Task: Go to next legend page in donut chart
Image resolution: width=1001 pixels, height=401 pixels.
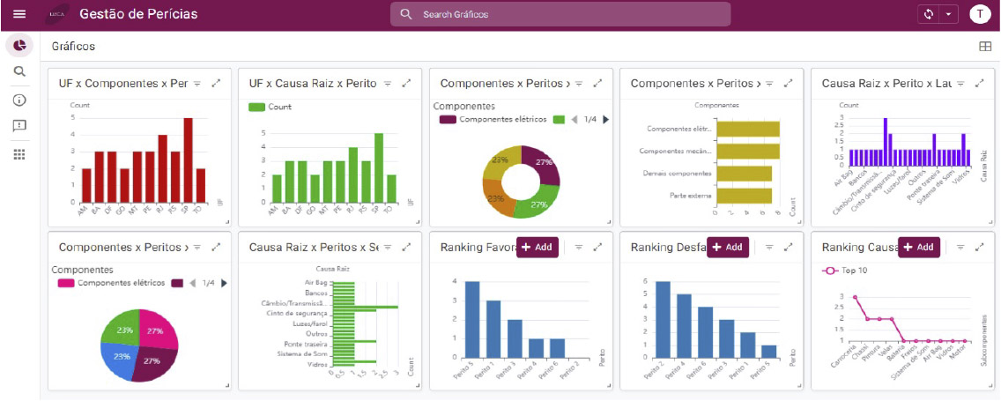Action: point(606,119)
